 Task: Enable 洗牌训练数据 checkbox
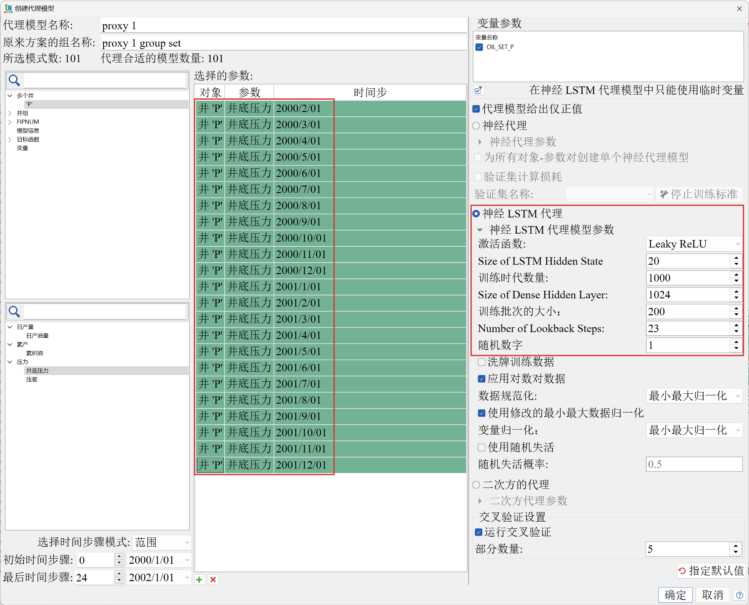[x=482, y=362]
